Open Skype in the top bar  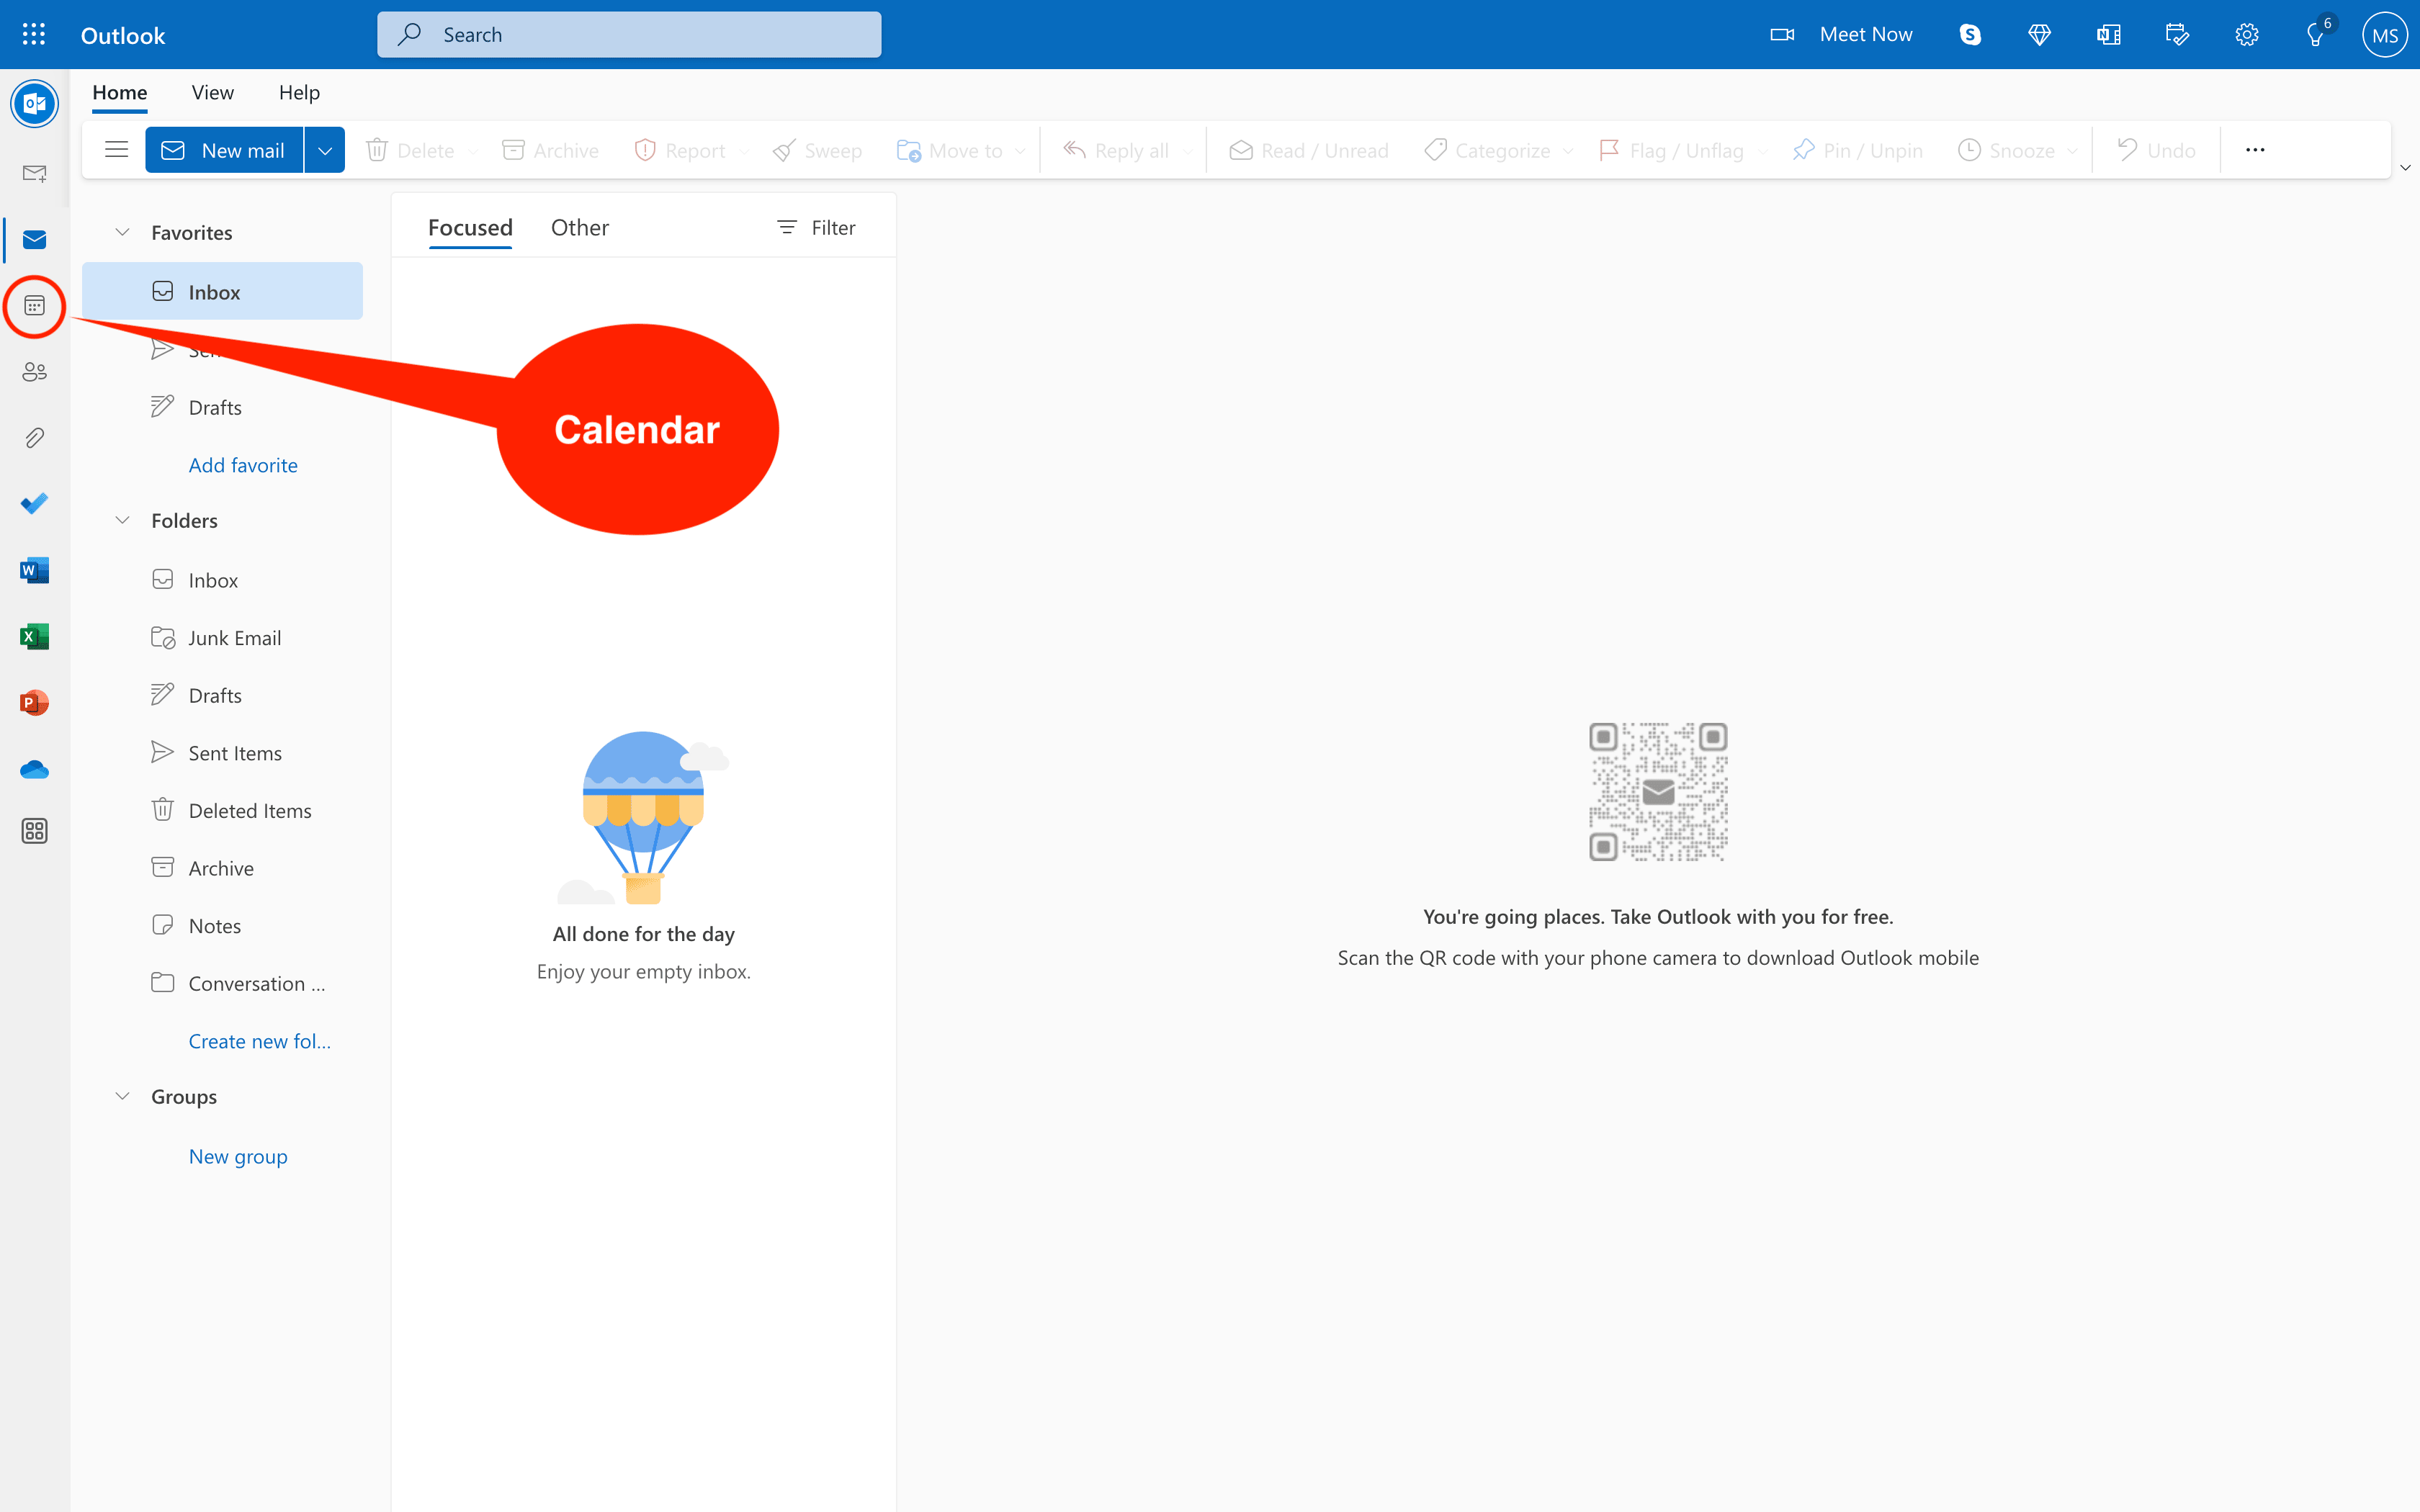pyautogui.click(x=1969, y=34)
